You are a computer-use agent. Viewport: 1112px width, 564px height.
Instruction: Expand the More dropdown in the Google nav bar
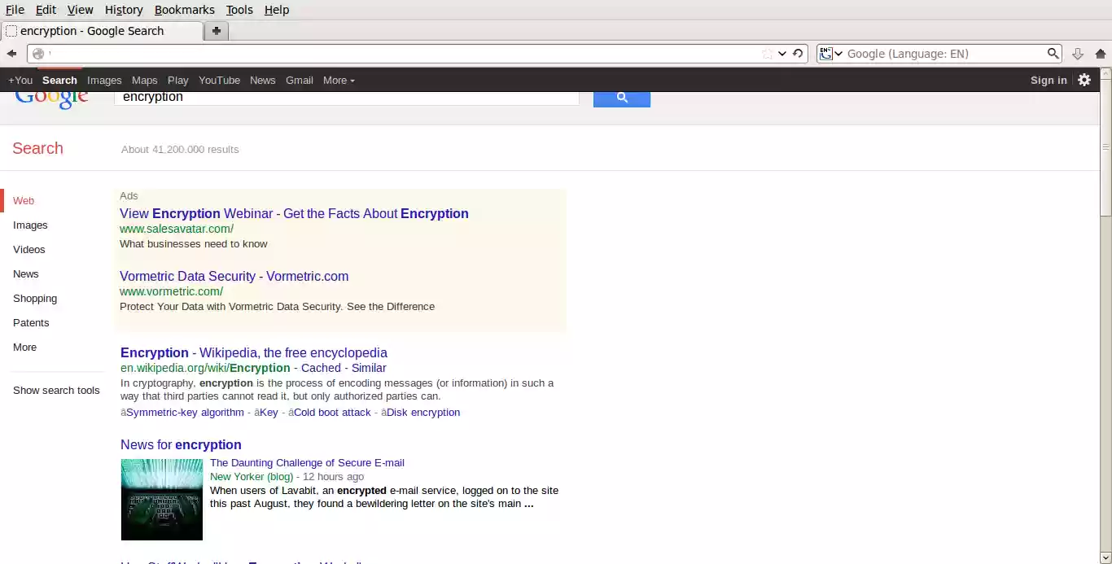pyautogui.click(x=339, y=80)
